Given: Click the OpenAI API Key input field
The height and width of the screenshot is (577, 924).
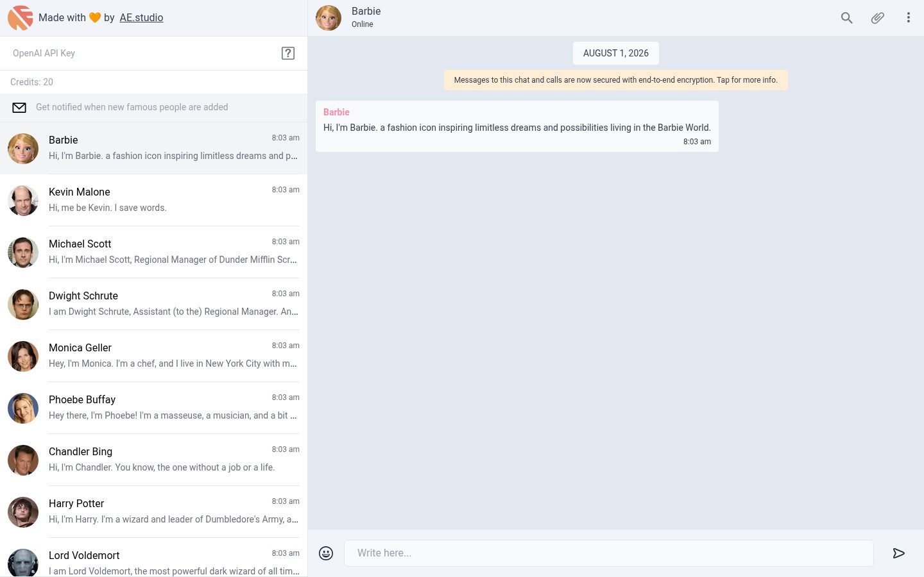Looking at the screenshot, I should click(141, 53).
